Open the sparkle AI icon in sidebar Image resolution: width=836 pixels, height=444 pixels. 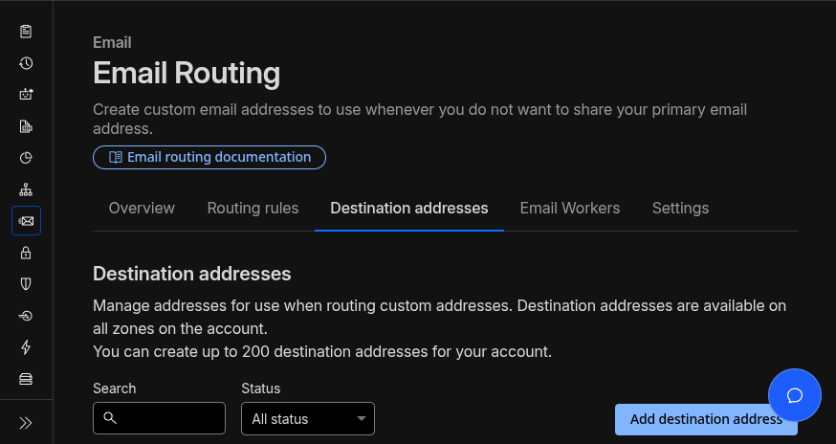tap(26, 95)
